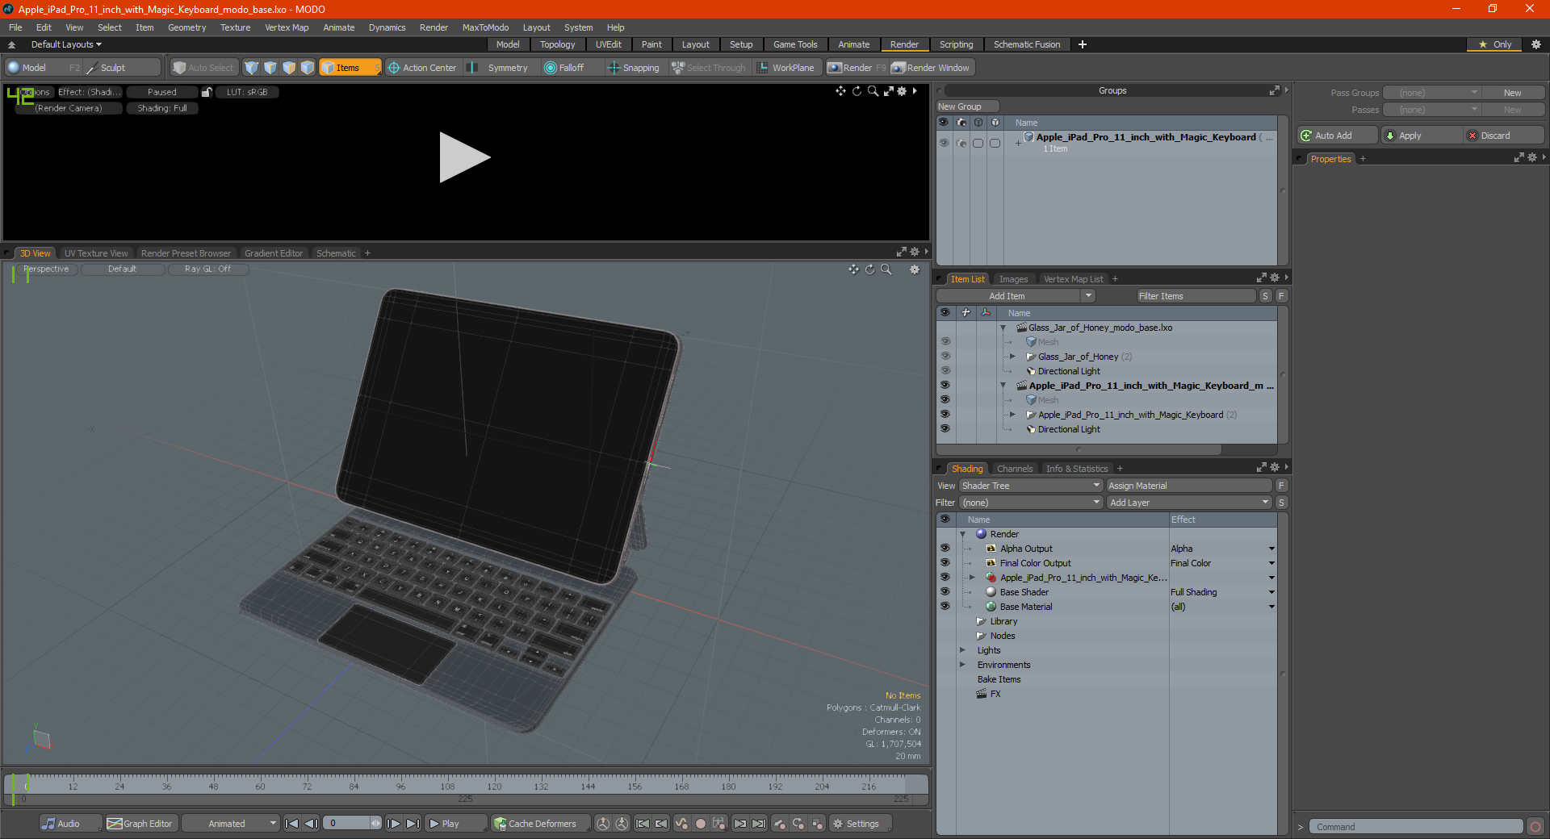Click the record button beside Command field

tap(1535, 827)
